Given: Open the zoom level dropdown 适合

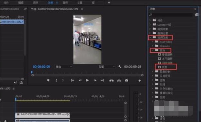Looking at the screenshot, I should point(64,67).
